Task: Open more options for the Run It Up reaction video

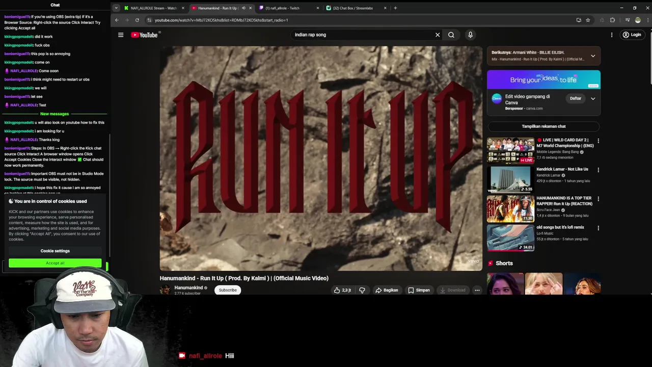Action: [x=598, y=199]
